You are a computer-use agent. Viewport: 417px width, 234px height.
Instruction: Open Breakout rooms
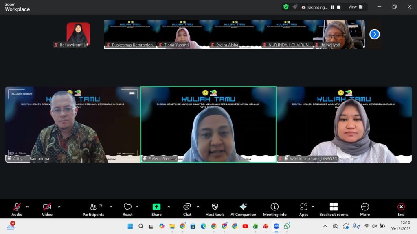click(x=334, y=209)
